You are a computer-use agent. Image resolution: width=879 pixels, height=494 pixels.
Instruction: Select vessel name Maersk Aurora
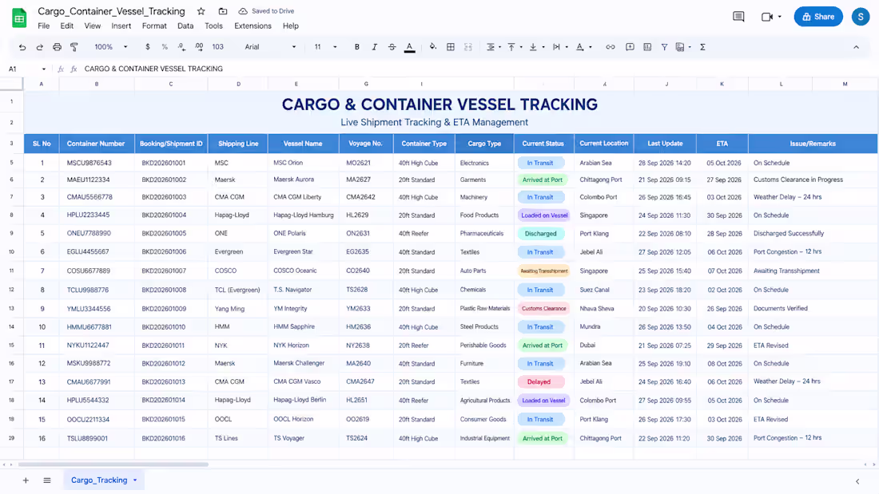294,180
